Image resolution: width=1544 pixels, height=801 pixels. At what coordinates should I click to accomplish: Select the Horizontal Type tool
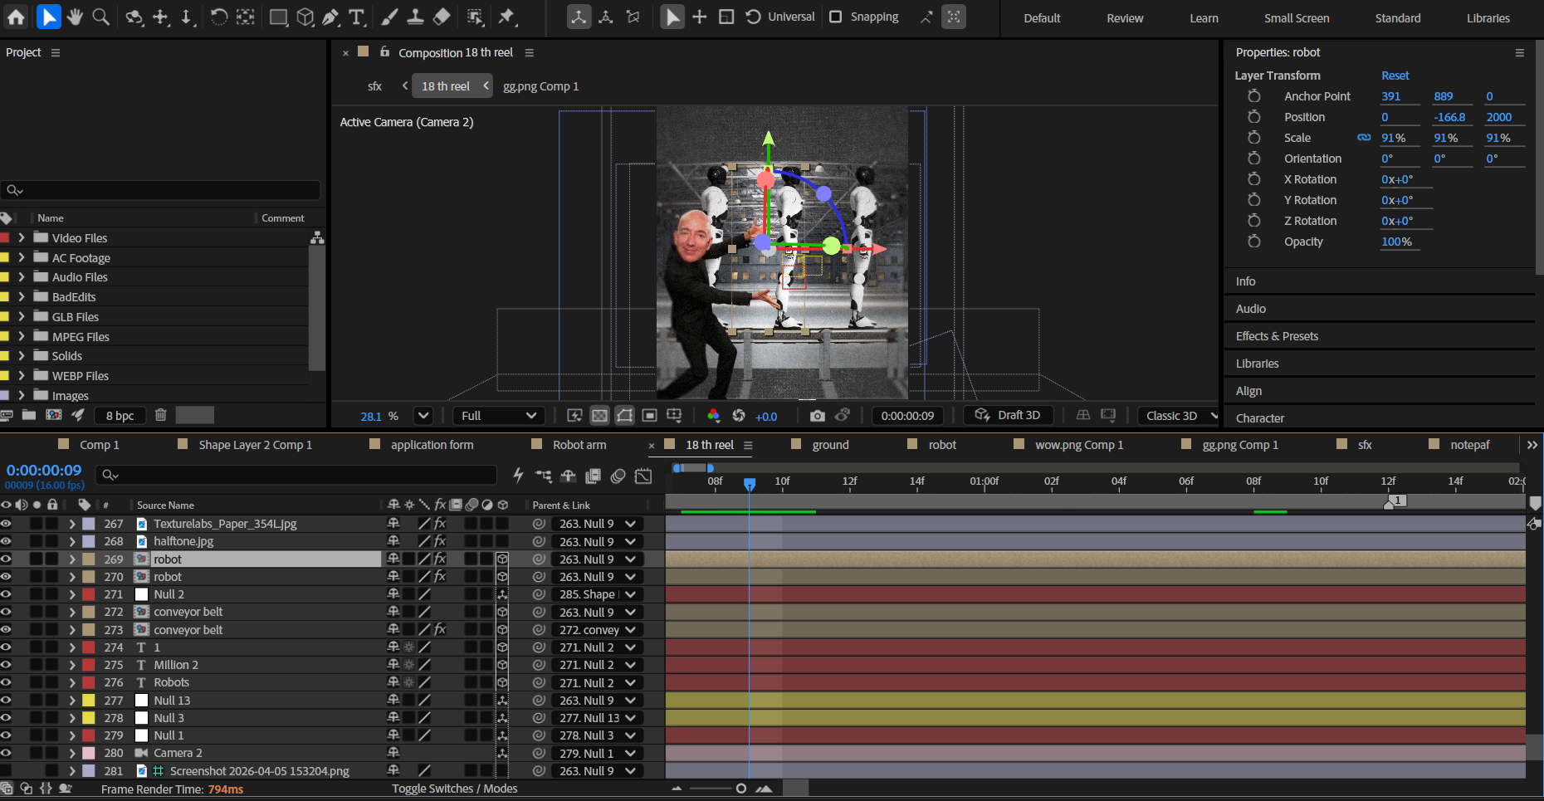coord(357,17)
